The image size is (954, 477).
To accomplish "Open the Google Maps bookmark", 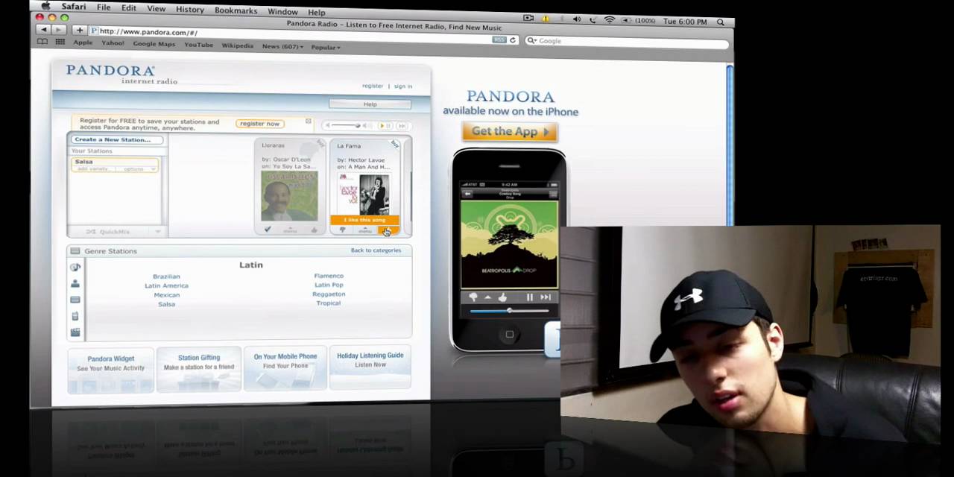I will (154, 44).
